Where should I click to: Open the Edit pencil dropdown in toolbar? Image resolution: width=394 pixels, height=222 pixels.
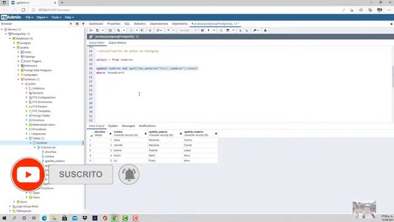[x=159, y=30]
